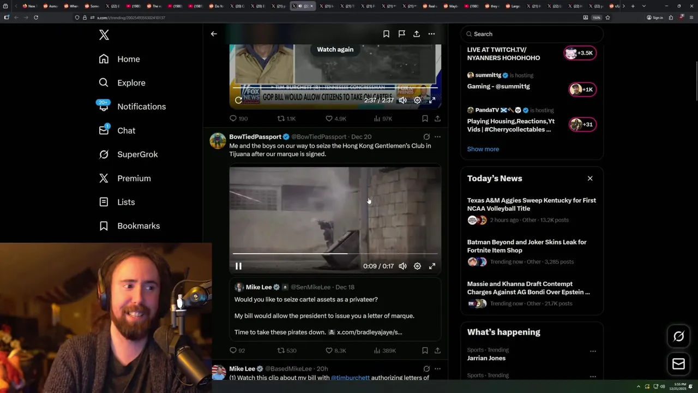Open Chat from the sidebar
The width and height of the screenshot is (698, 393).
pyautogui.click(x=117, y=130)
